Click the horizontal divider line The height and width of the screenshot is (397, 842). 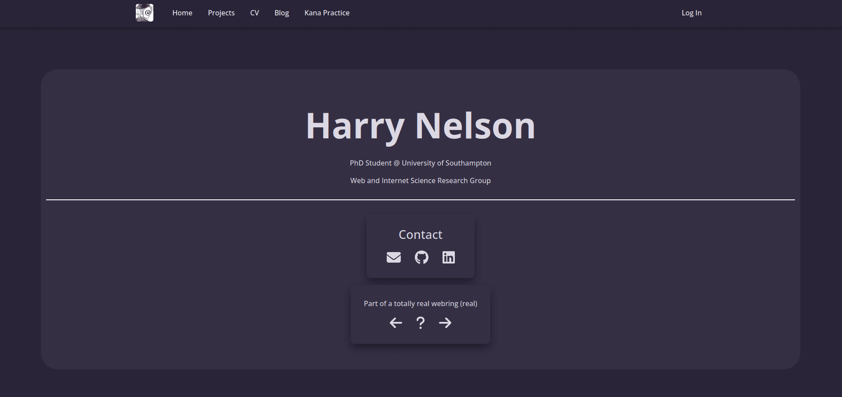(421, 200)
